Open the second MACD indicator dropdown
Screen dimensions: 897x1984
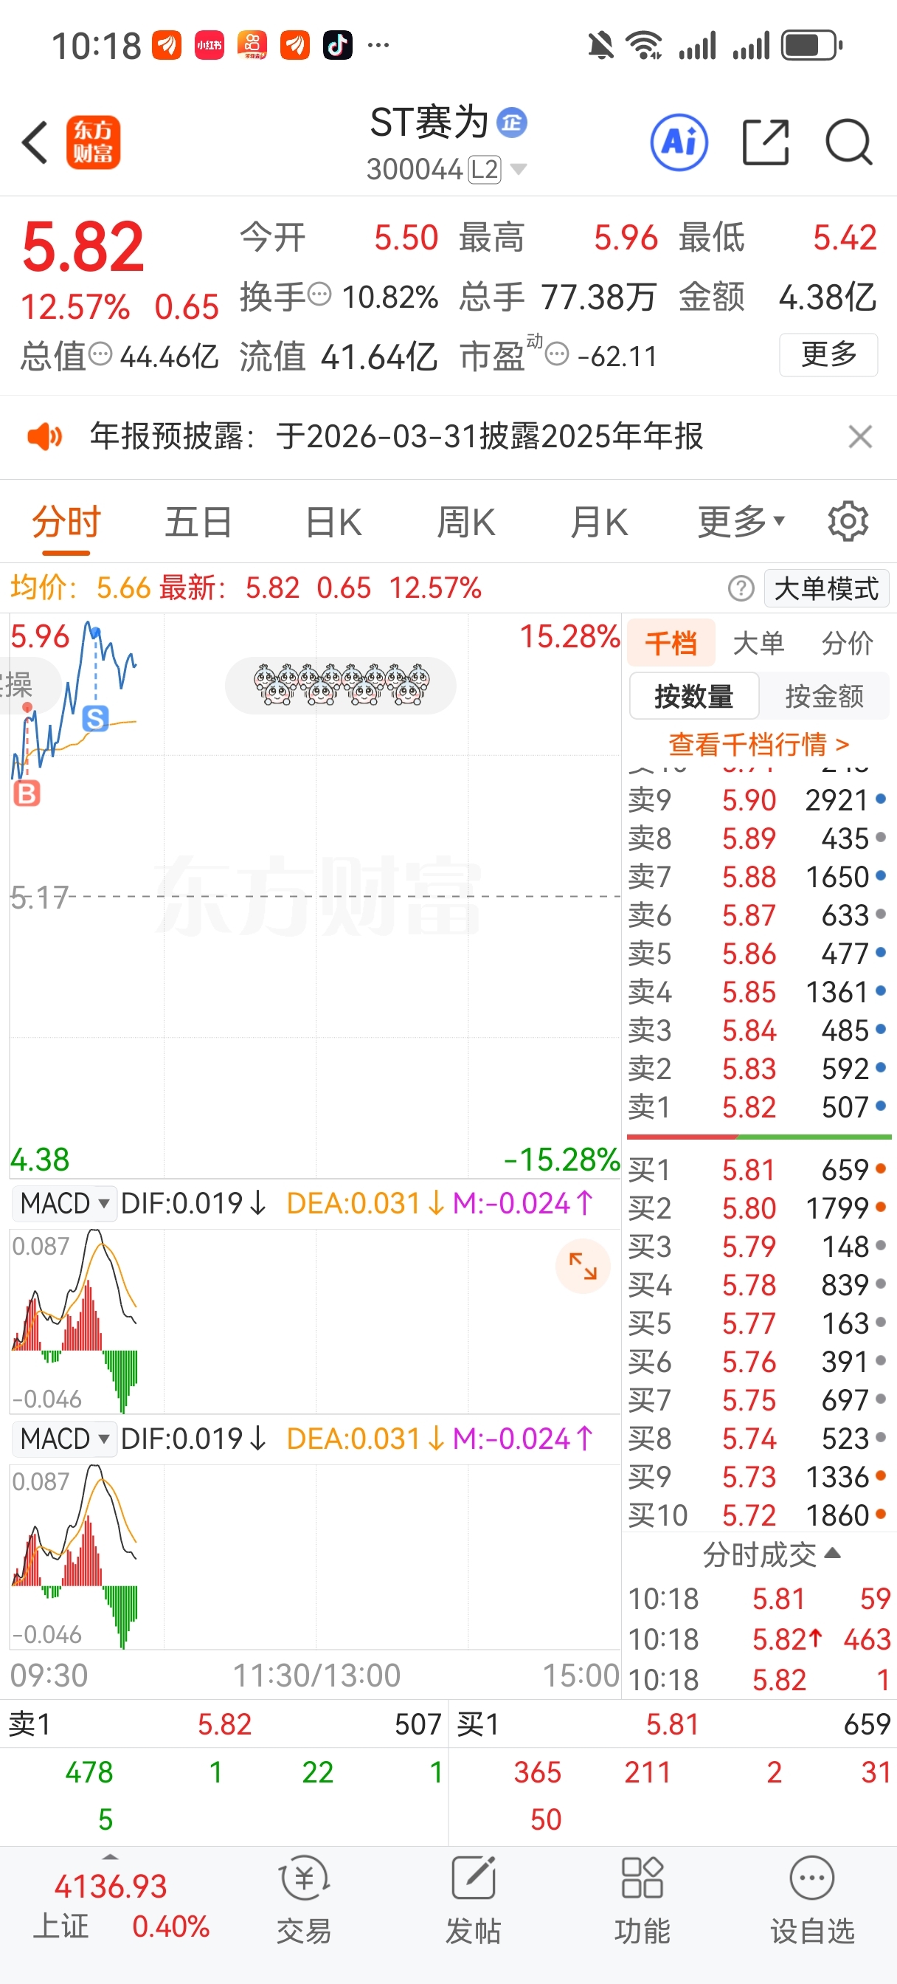pyautogui.click(x=65, y=1439)
